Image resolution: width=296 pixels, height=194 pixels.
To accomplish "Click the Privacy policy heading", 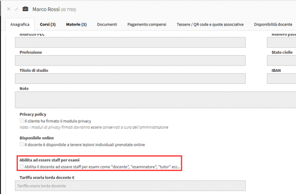I will pos(33,114).
